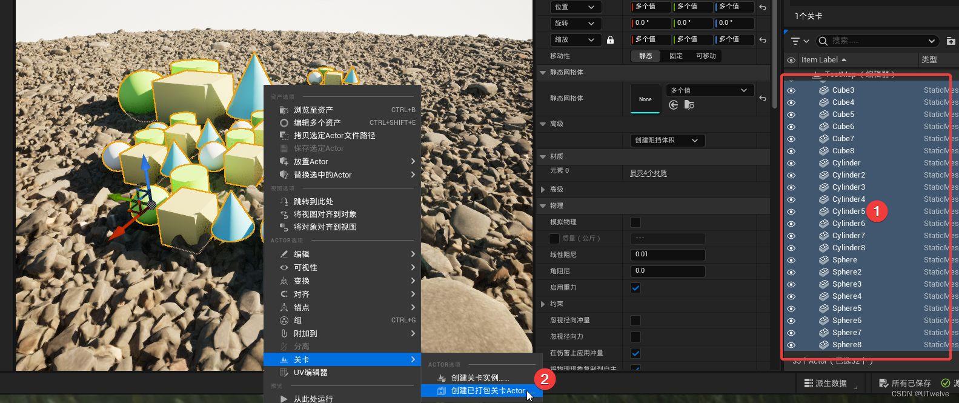Click the details panel vertical scrollbar
The height and width of the screenshot is (403, 959).
(775, 55)
